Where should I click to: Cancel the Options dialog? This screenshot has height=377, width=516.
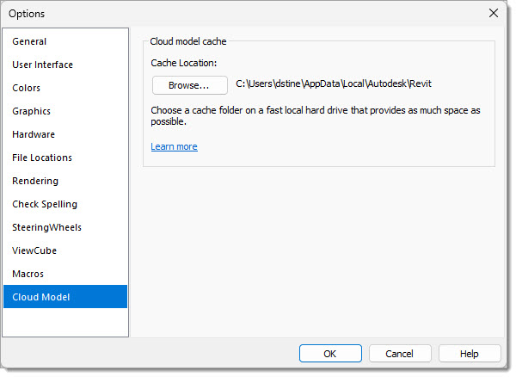(x=400, y=354)
